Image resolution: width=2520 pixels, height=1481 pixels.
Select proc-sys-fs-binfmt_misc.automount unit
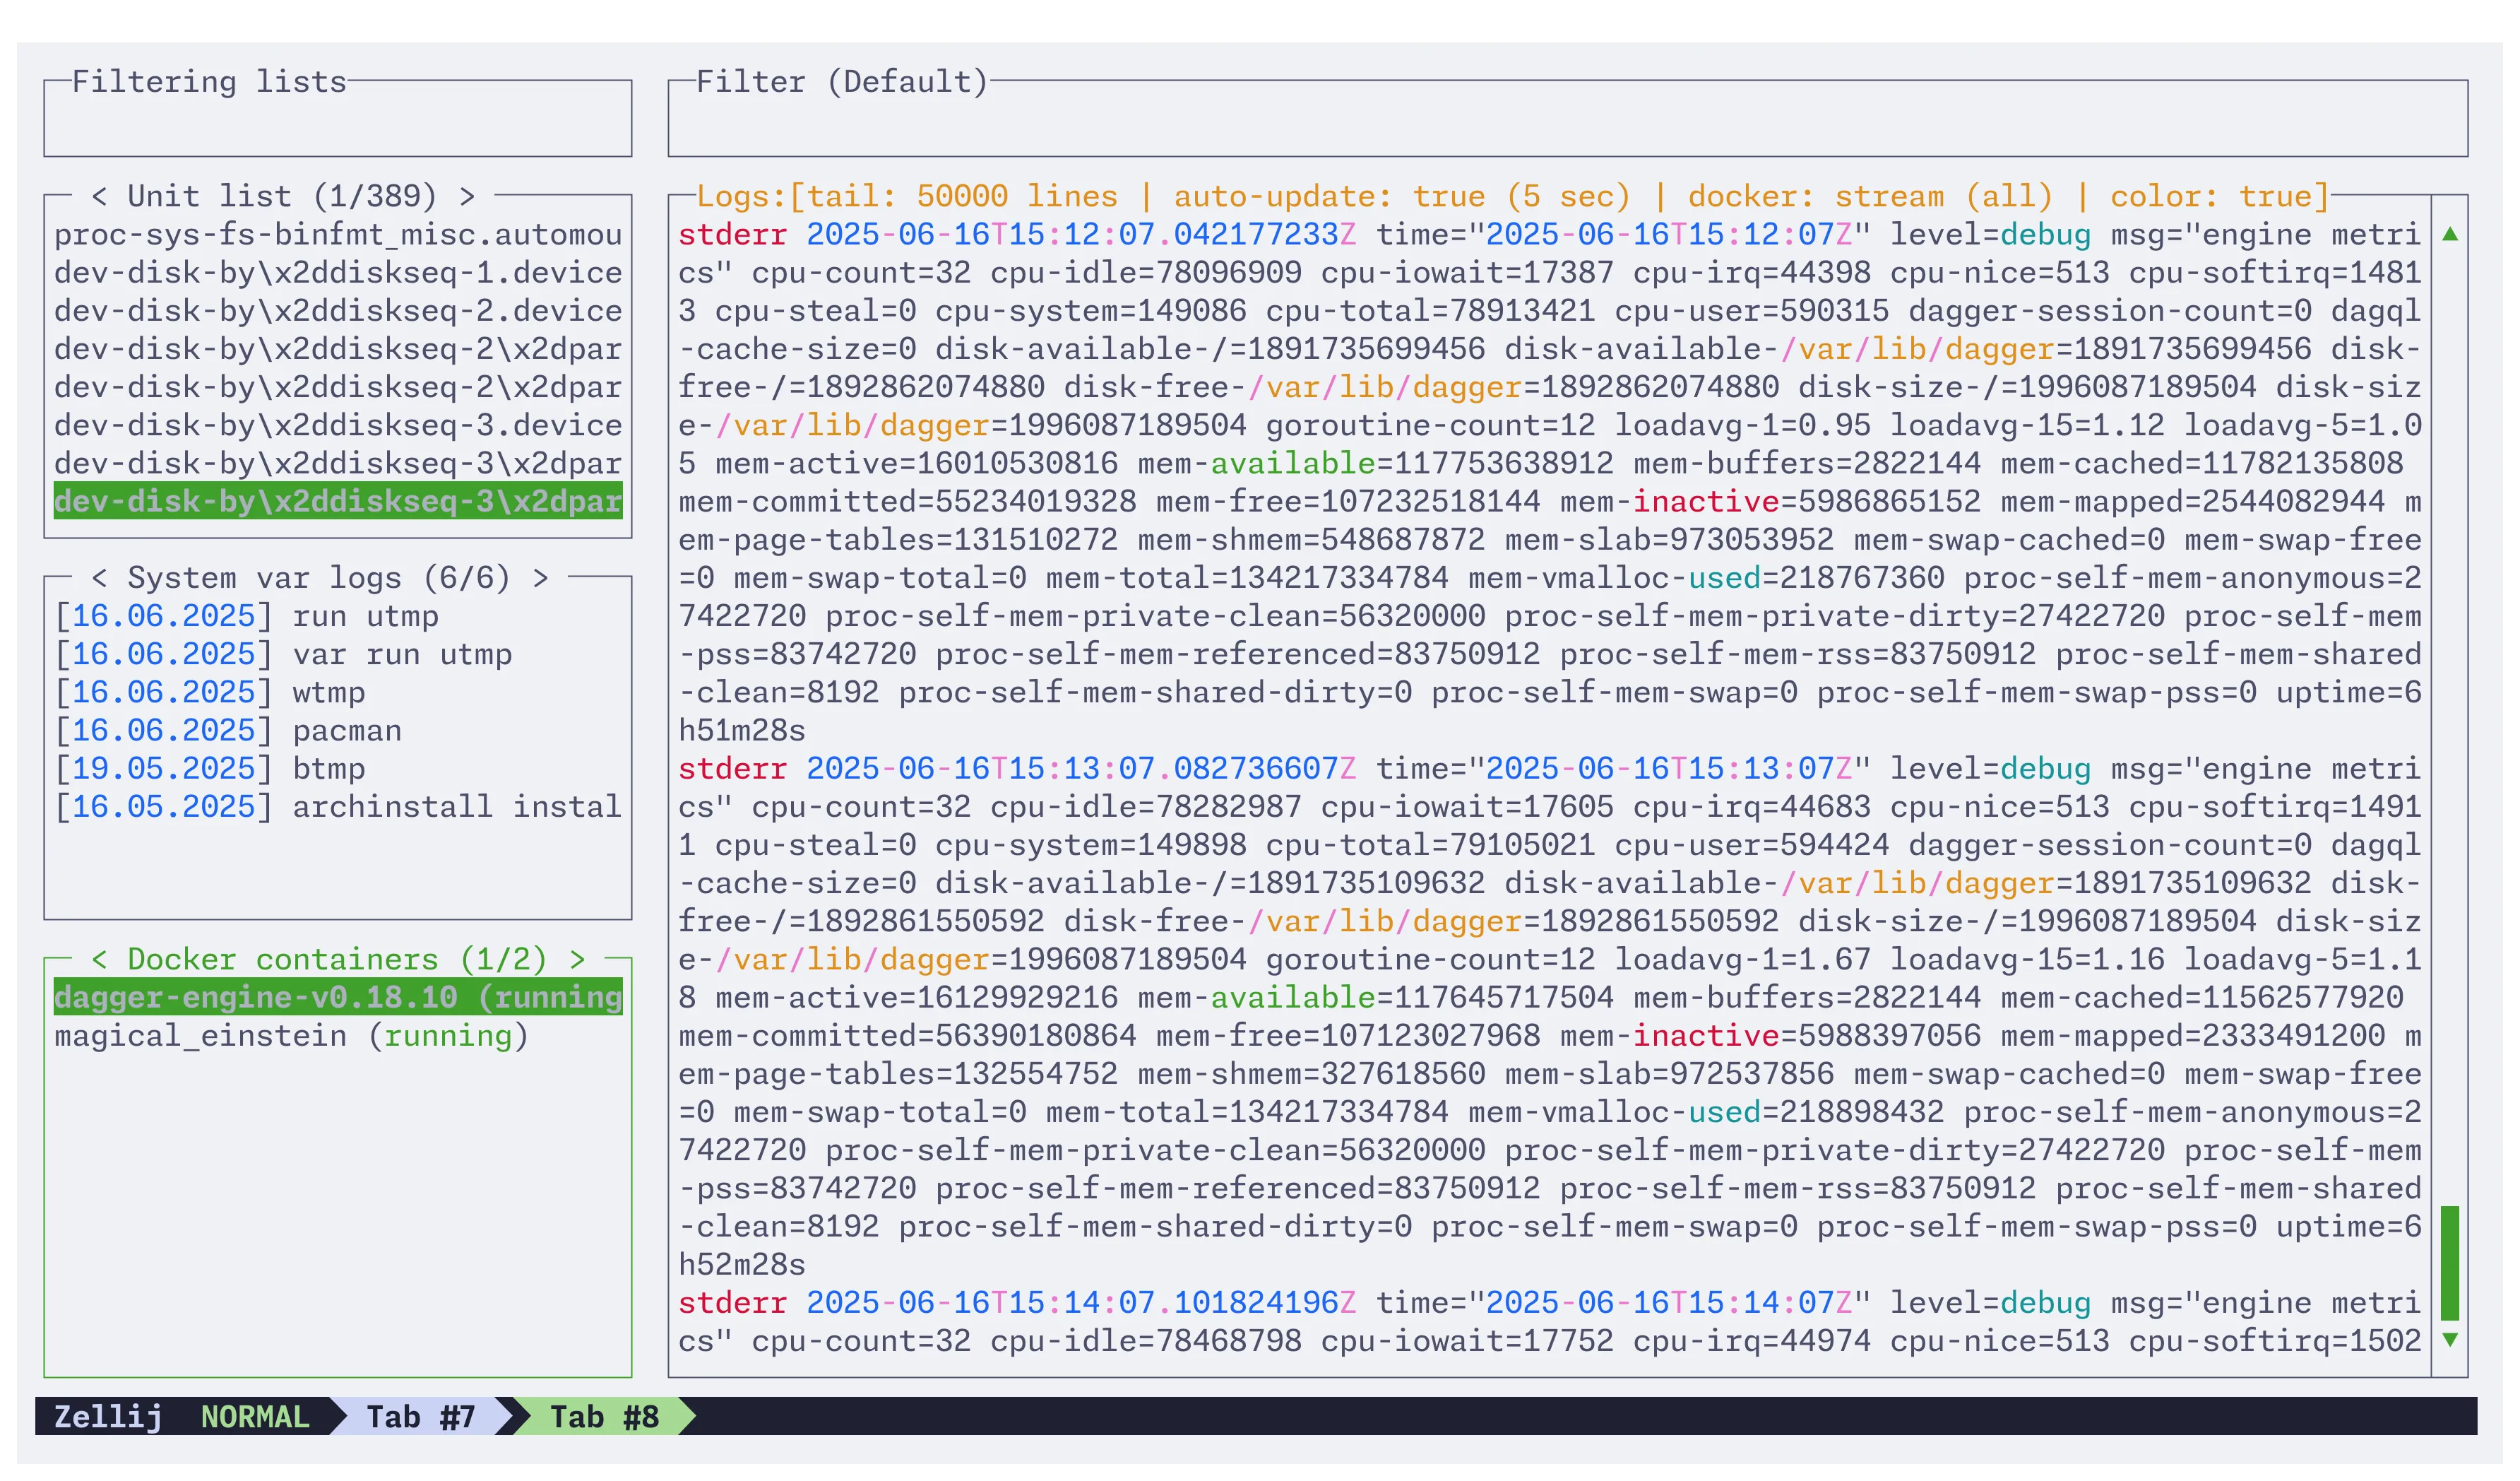(338, 234)
